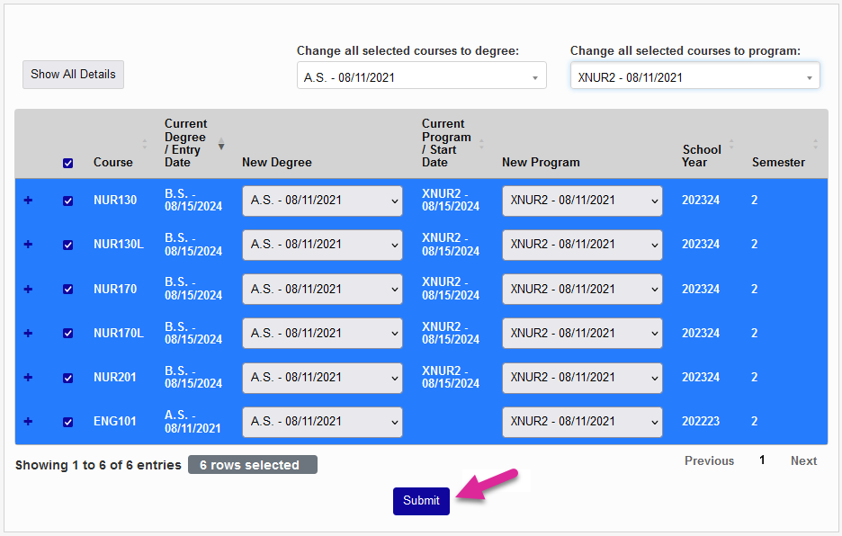The height and width of the screenshot is (536, 842).
Task: Expand details for the NUR170 row
Action: 27,289
